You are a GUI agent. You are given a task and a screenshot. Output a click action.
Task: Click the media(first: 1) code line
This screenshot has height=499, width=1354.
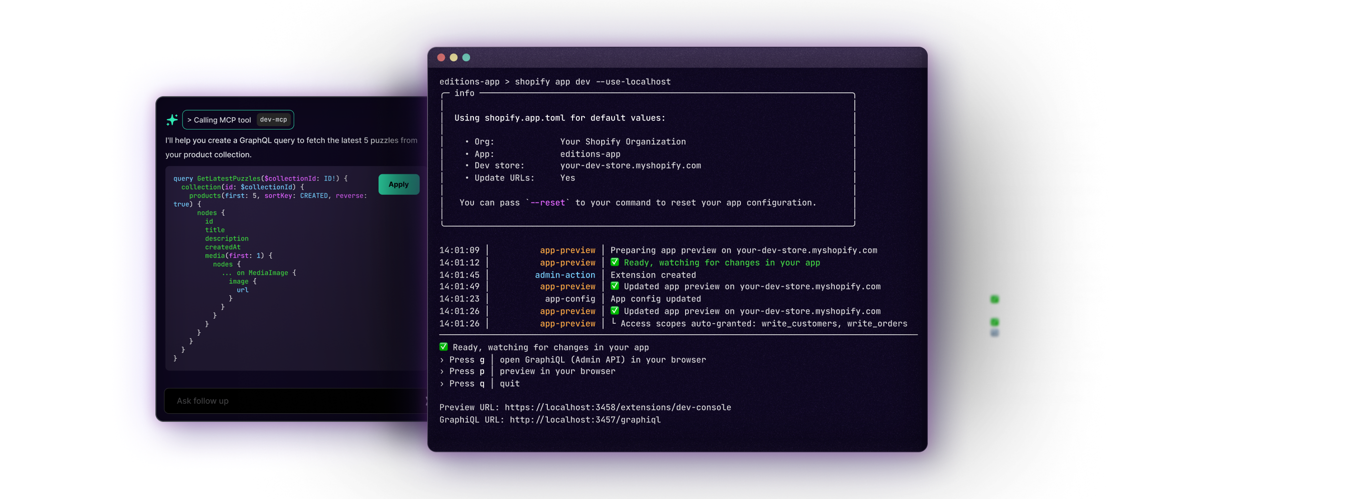[239, 256]
